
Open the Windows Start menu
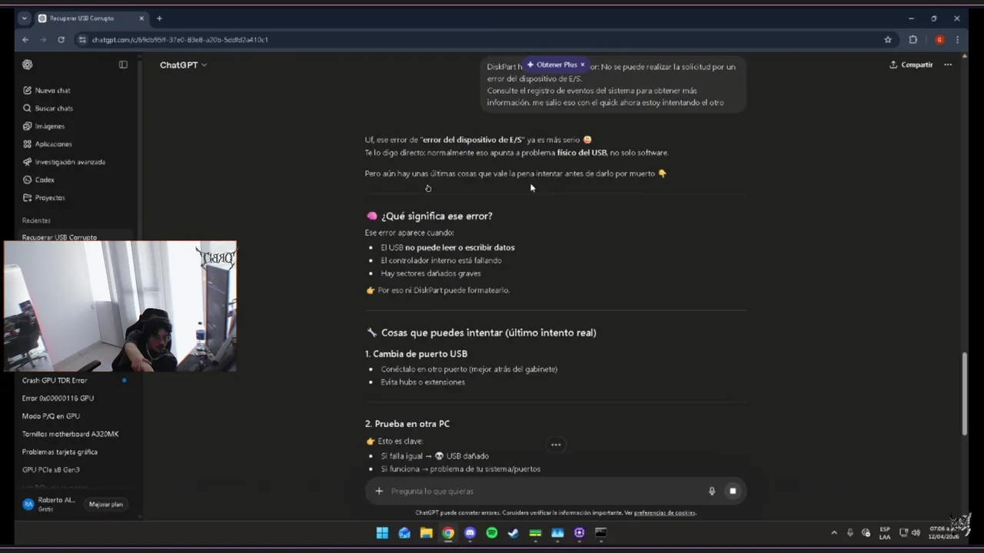point(382,533)
